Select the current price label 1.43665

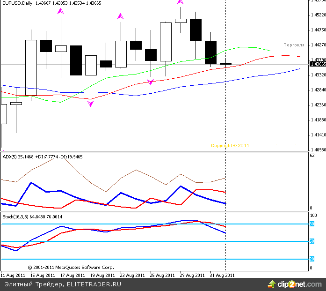(318, 64)
